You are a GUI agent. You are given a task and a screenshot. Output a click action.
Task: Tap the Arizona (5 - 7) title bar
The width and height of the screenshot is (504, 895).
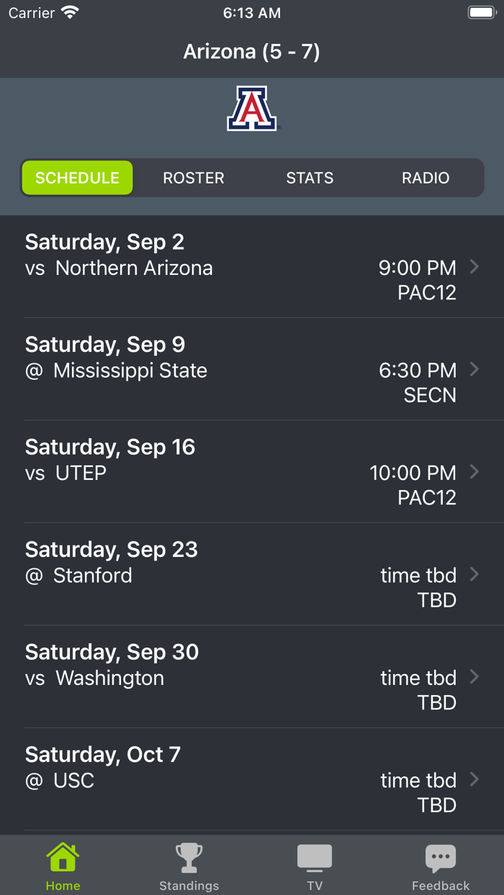pyautogui.click(x=251, y=51)
